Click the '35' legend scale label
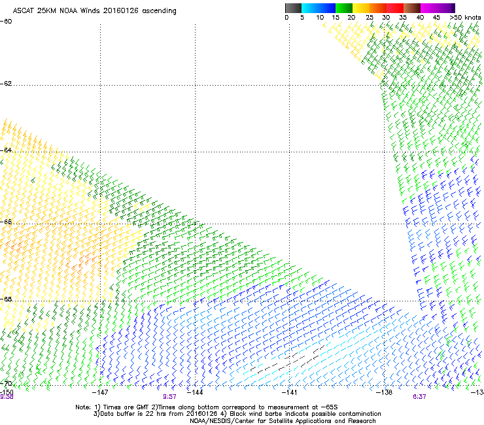The height and width of the screenshot is (425, 484). pos(403,18)
